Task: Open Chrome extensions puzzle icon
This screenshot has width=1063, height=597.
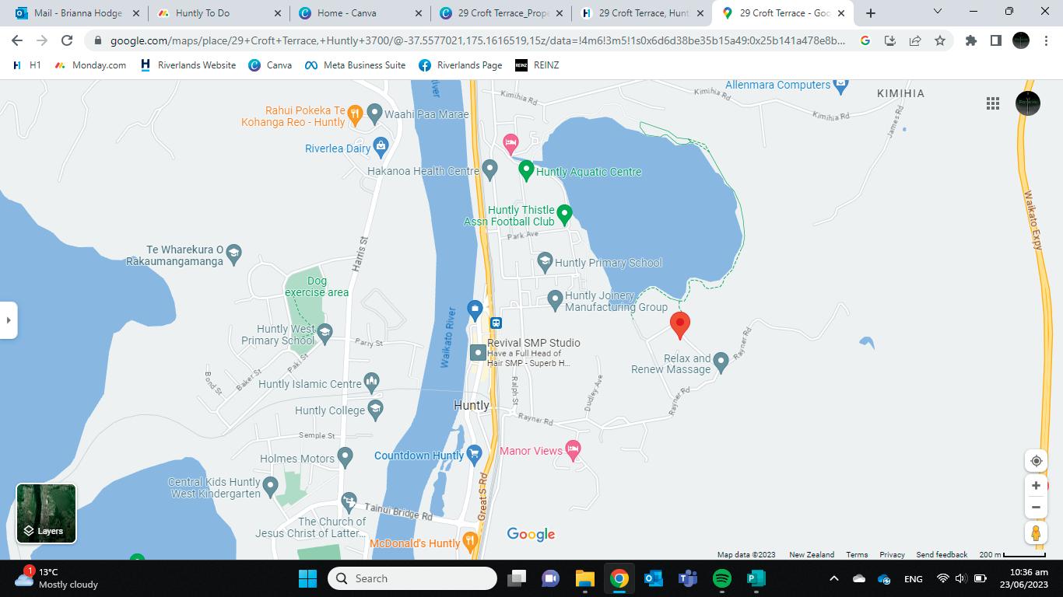Action: click(970, 40)
